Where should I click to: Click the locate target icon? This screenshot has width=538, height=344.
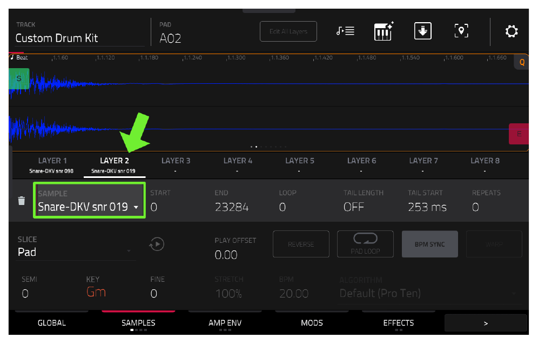point(461,31)
